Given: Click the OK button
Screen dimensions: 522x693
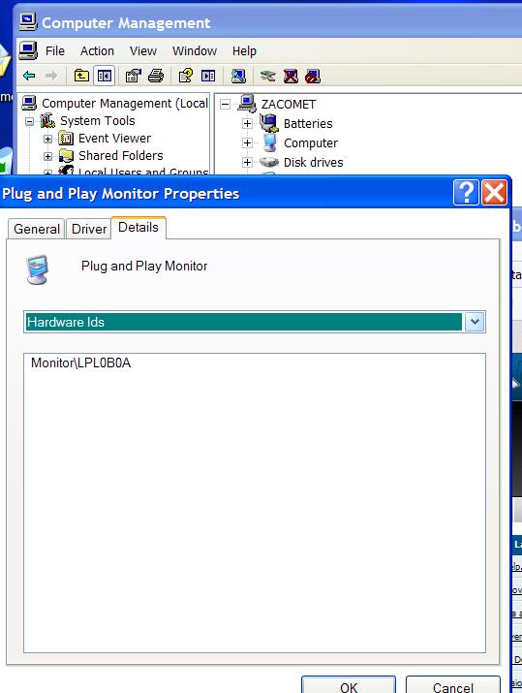Looking at the screenshot, I should [349, 686].
